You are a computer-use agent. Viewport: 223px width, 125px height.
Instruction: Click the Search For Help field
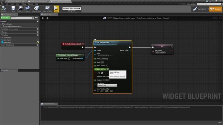(x=209, y=4)
